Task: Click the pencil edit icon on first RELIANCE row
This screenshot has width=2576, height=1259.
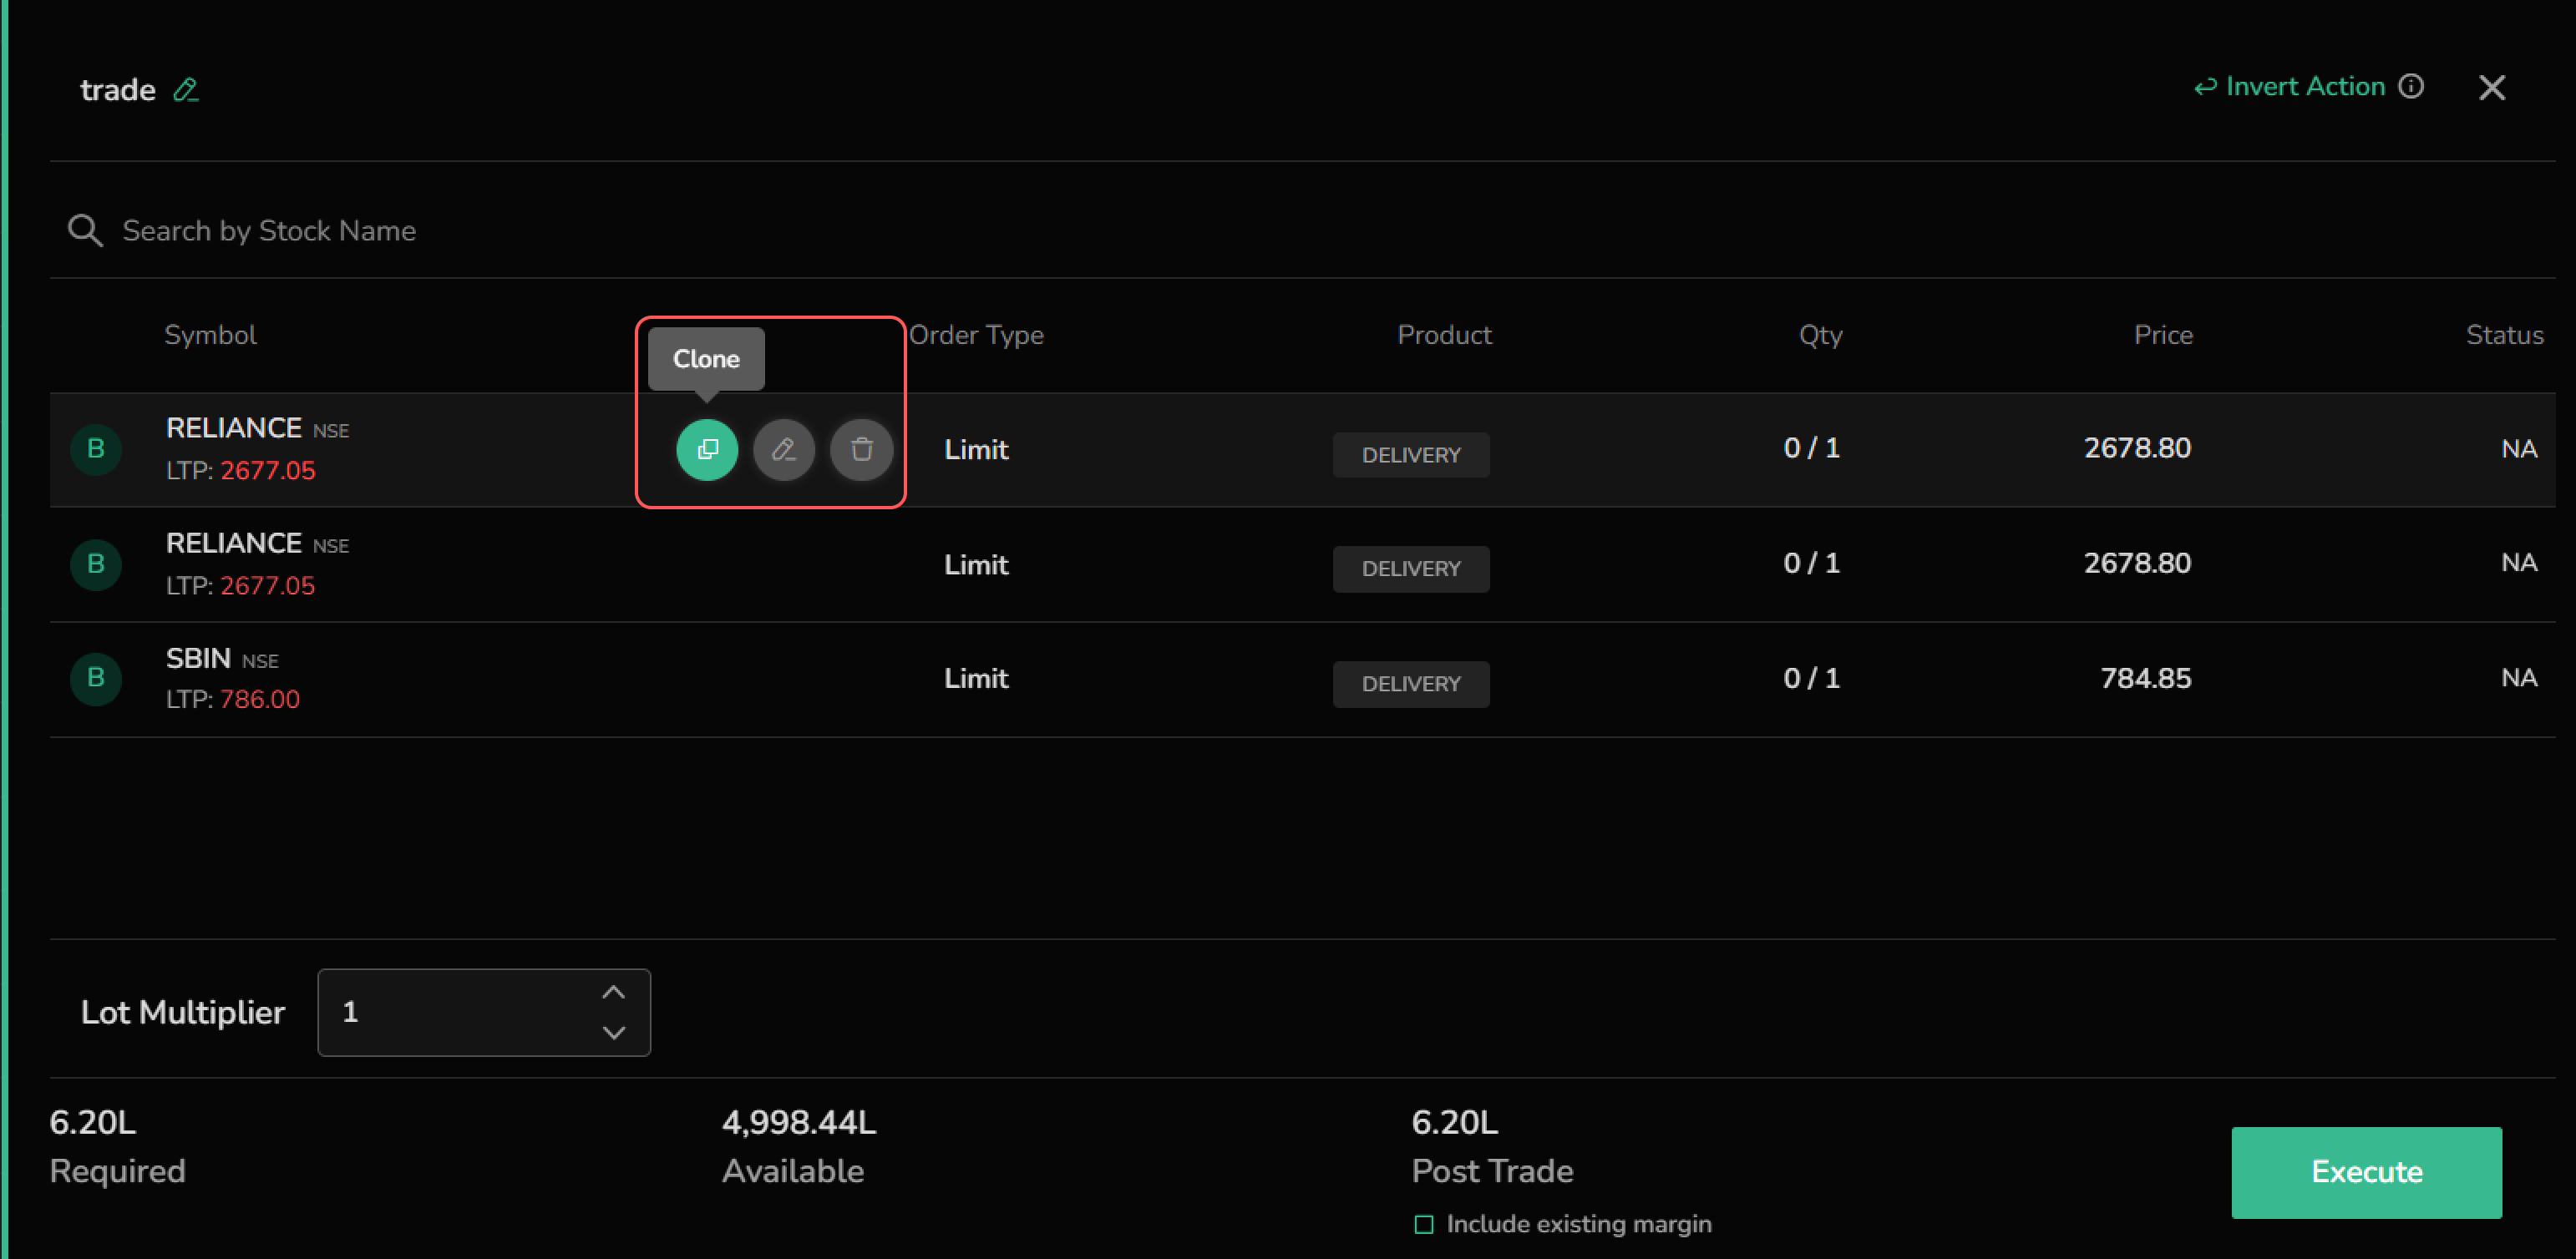Action: [x=784, y=450]
